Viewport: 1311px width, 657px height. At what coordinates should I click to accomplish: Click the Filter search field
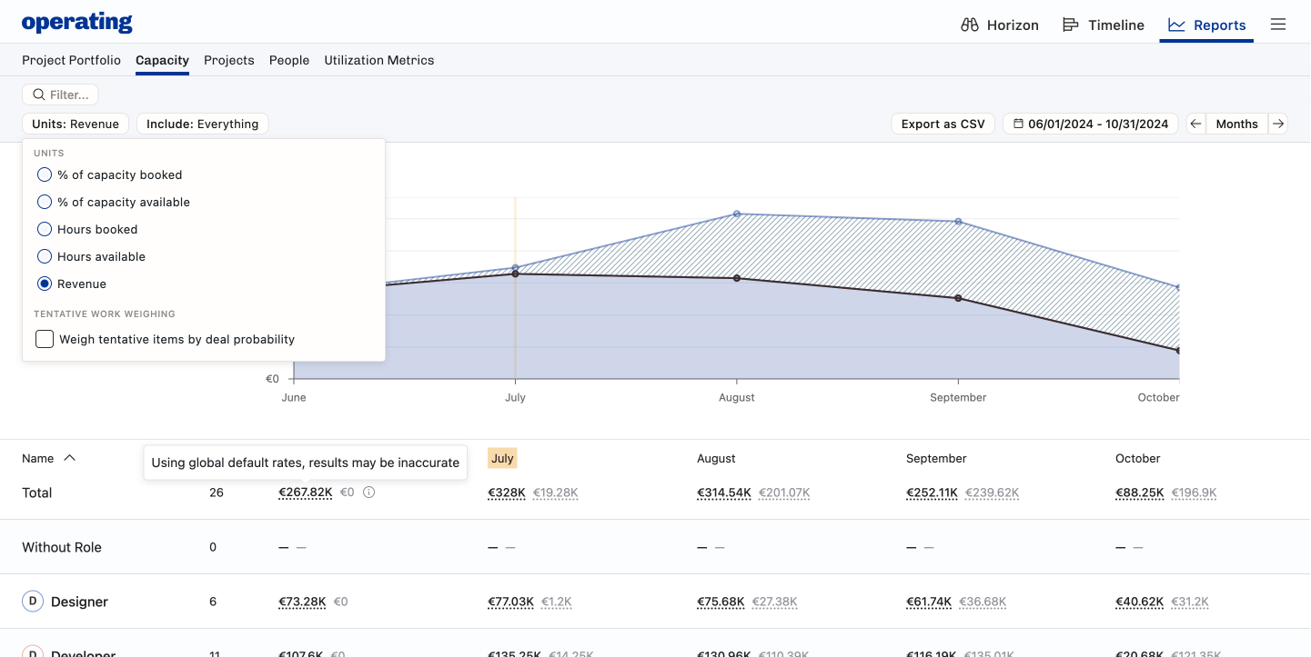coord(60,95)
